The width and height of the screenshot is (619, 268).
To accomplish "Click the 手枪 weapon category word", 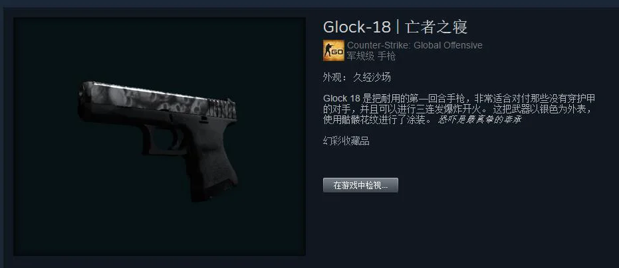I will pyautogui.click(x=386, y=56).
